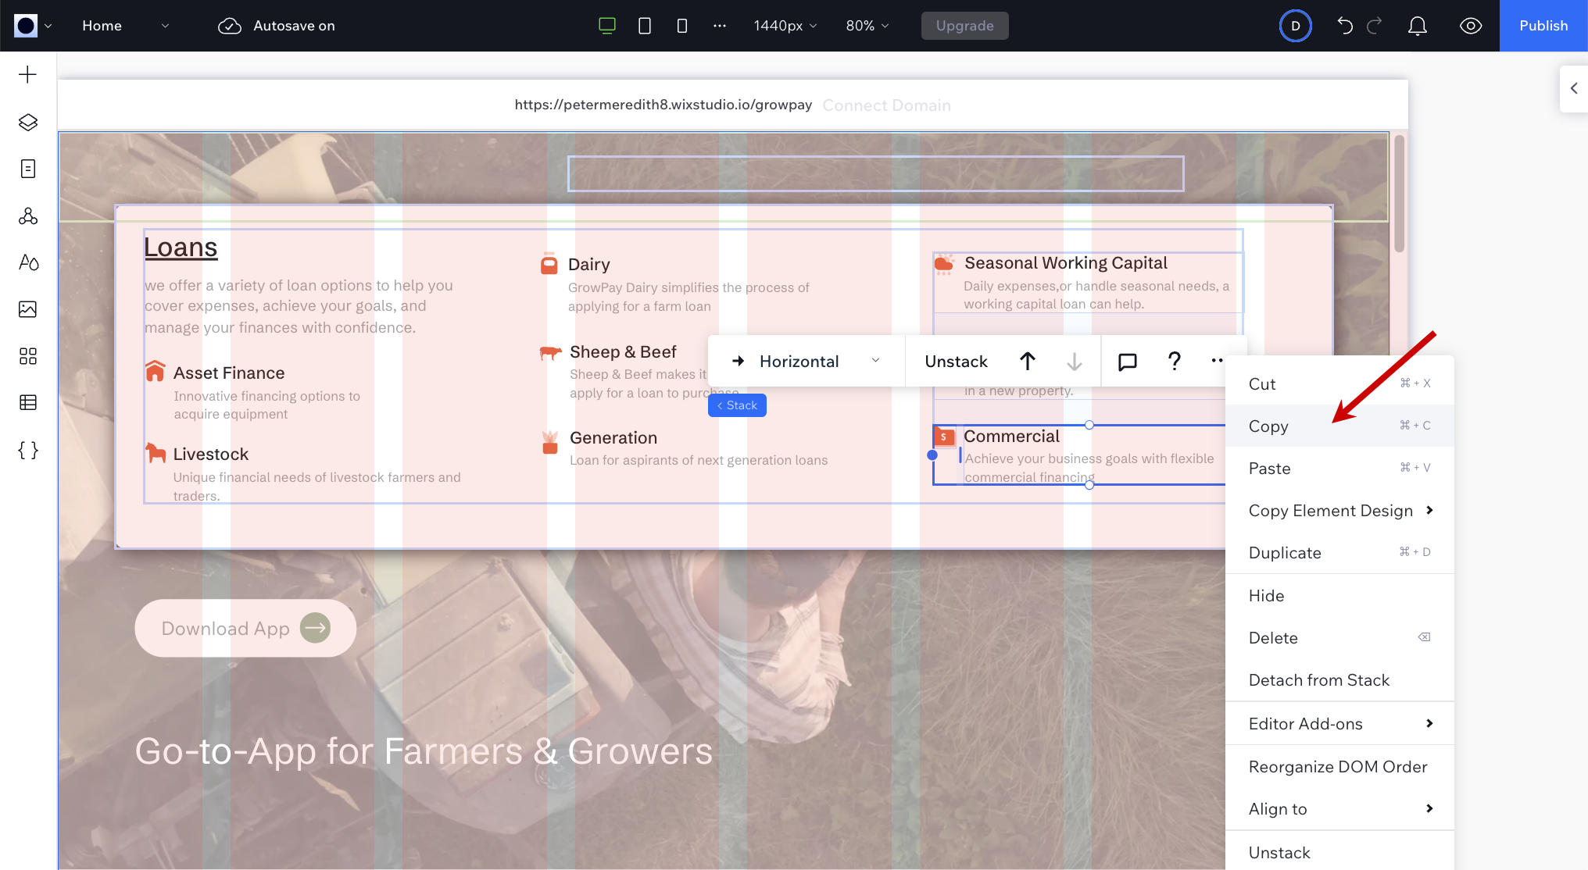Screen dimensions: 1588x870
Task: Expand the Horizontal direction dropdown
Action: coord(807,362)
